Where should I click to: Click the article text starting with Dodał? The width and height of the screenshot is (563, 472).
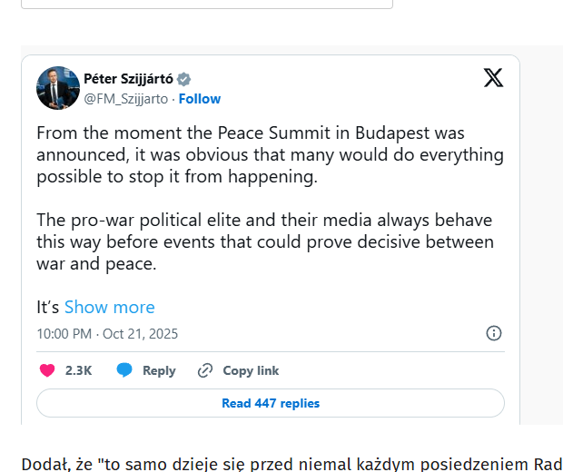[x=291, y=464]
